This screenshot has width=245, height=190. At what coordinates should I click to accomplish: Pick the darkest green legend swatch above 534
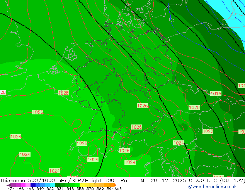click(57, 185)
